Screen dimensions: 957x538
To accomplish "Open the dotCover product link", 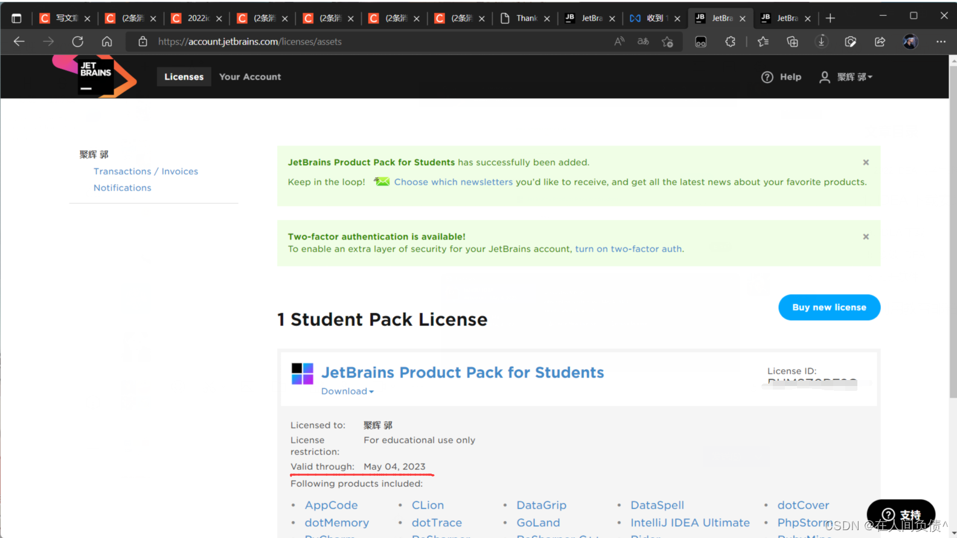I will pos(803,505).
